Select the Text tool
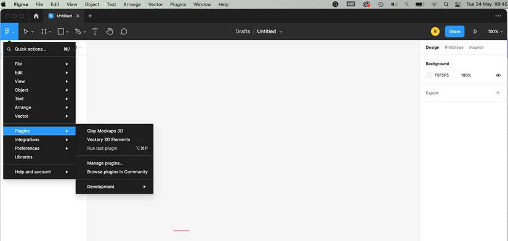The image size is (508, 241). pos(95,31)
